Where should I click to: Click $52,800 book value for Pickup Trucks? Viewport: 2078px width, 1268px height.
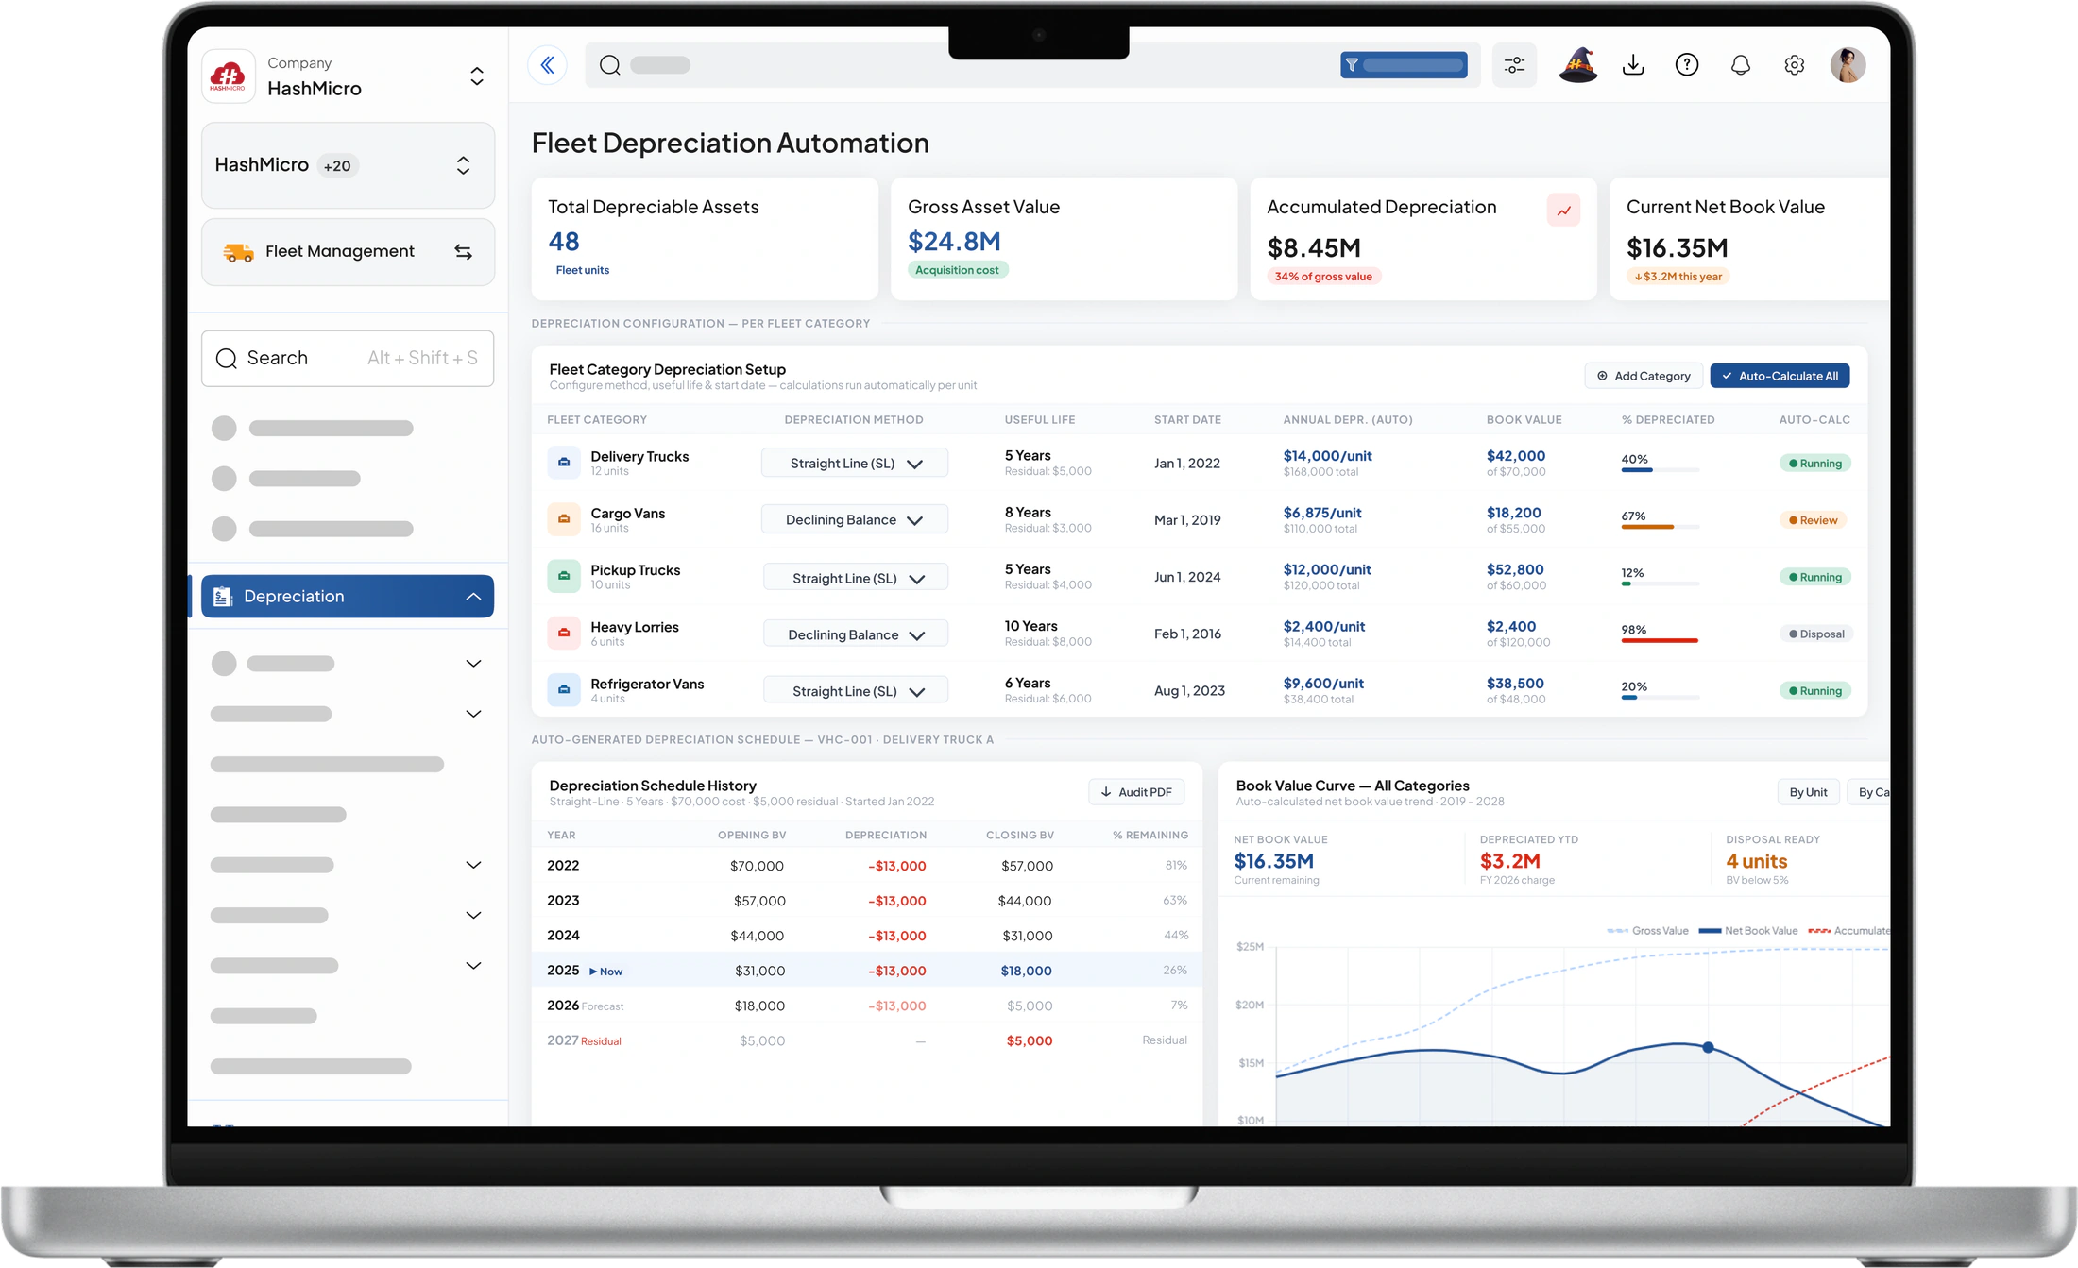pos(1515,570)
